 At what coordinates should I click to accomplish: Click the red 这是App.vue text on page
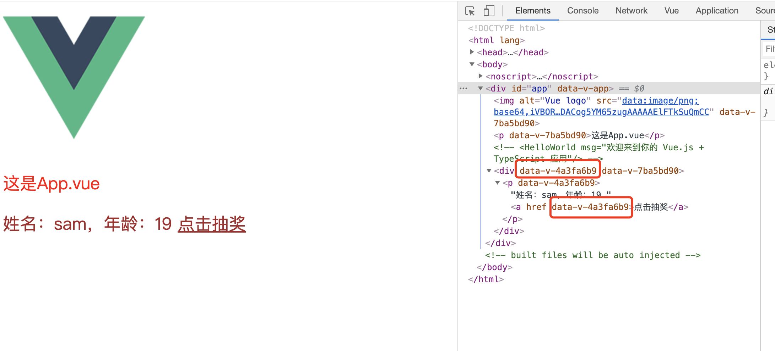[52, 184]
